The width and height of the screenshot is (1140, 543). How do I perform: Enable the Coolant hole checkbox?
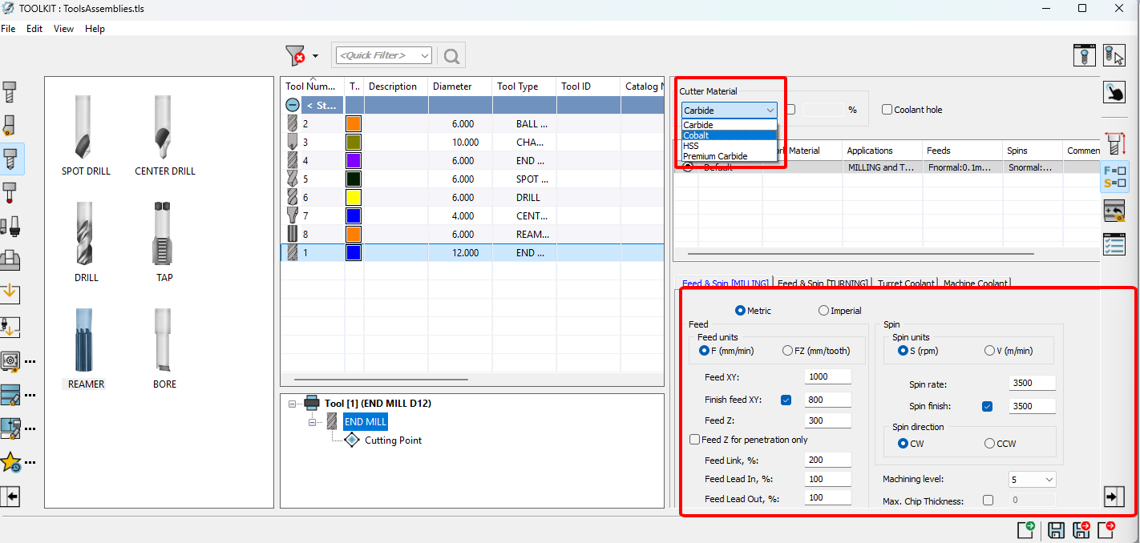click(x=887, y=110)
